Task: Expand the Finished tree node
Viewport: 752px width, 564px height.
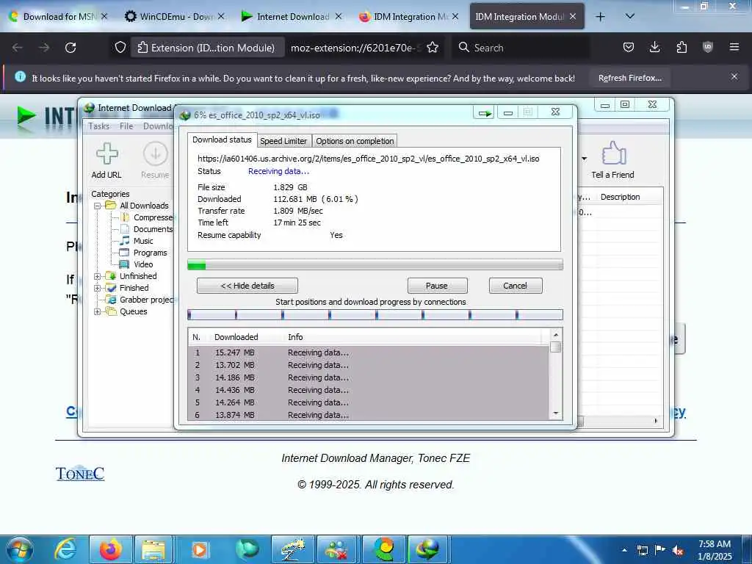Action: pyautogui.click(x=98, y=288)
